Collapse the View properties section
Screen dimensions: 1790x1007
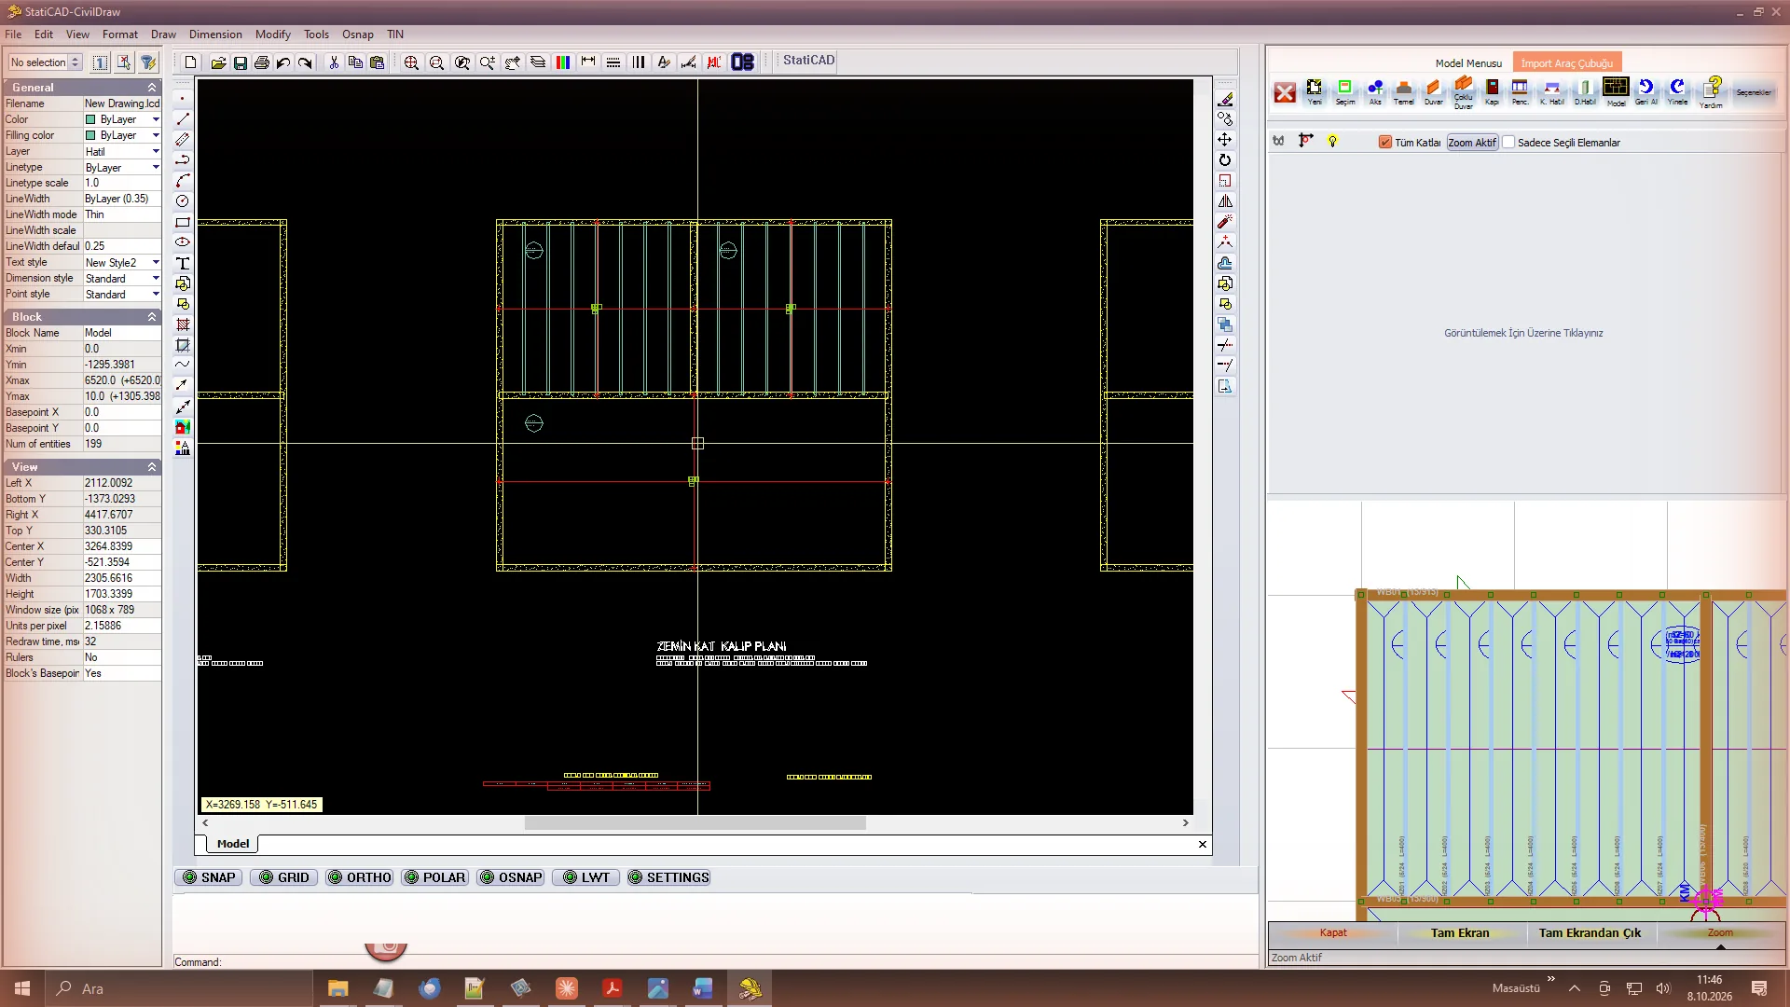tap(152, 466)
